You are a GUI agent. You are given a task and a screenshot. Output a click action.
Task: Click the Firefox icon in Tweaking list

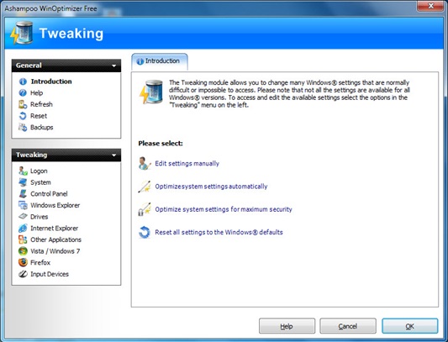[23, 262]
